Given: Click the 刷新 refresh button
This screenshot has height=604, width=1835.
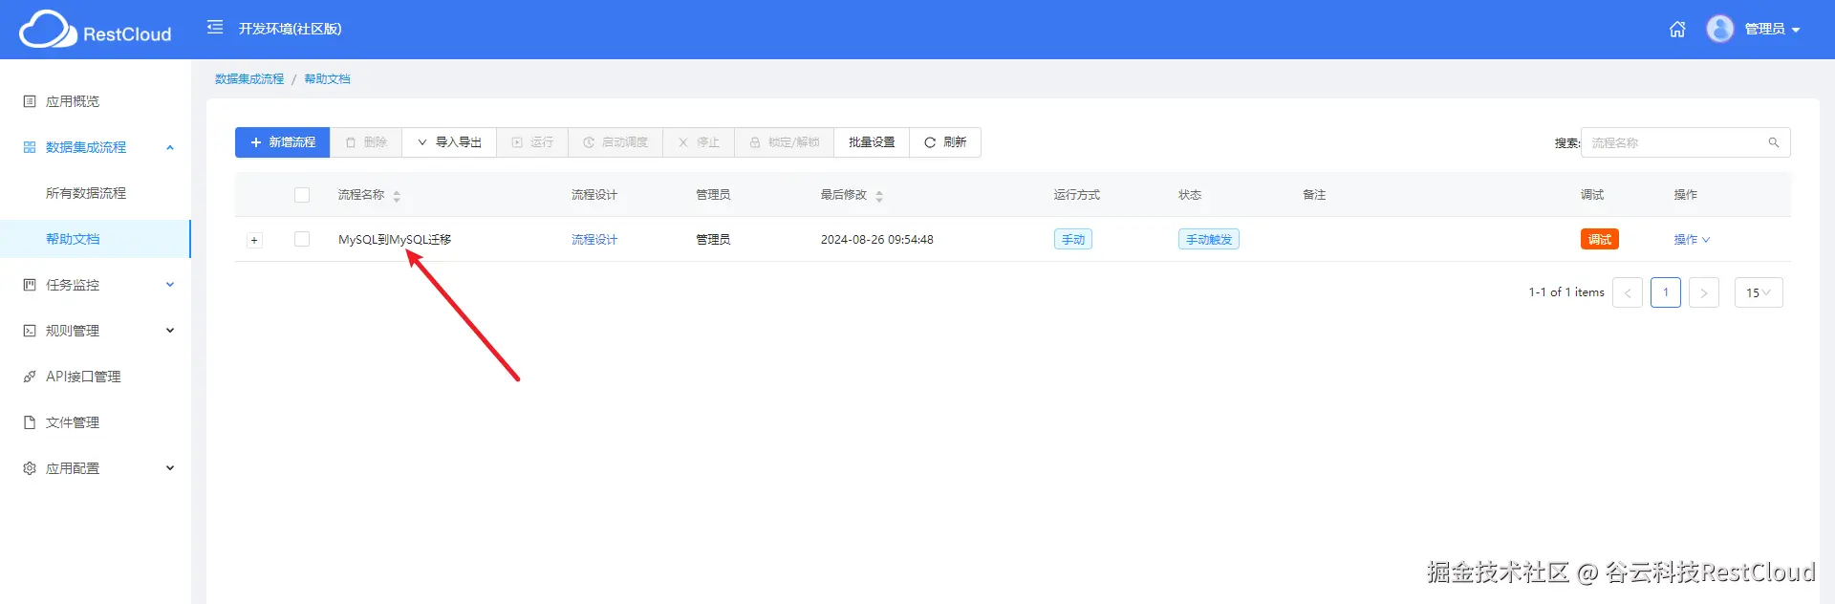Looking at the screenshot, I should tap(945, 142).
